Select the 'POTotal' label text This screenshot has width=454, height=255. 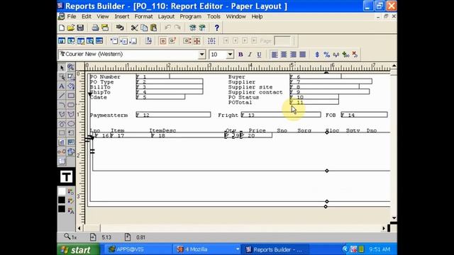(240, 102)
